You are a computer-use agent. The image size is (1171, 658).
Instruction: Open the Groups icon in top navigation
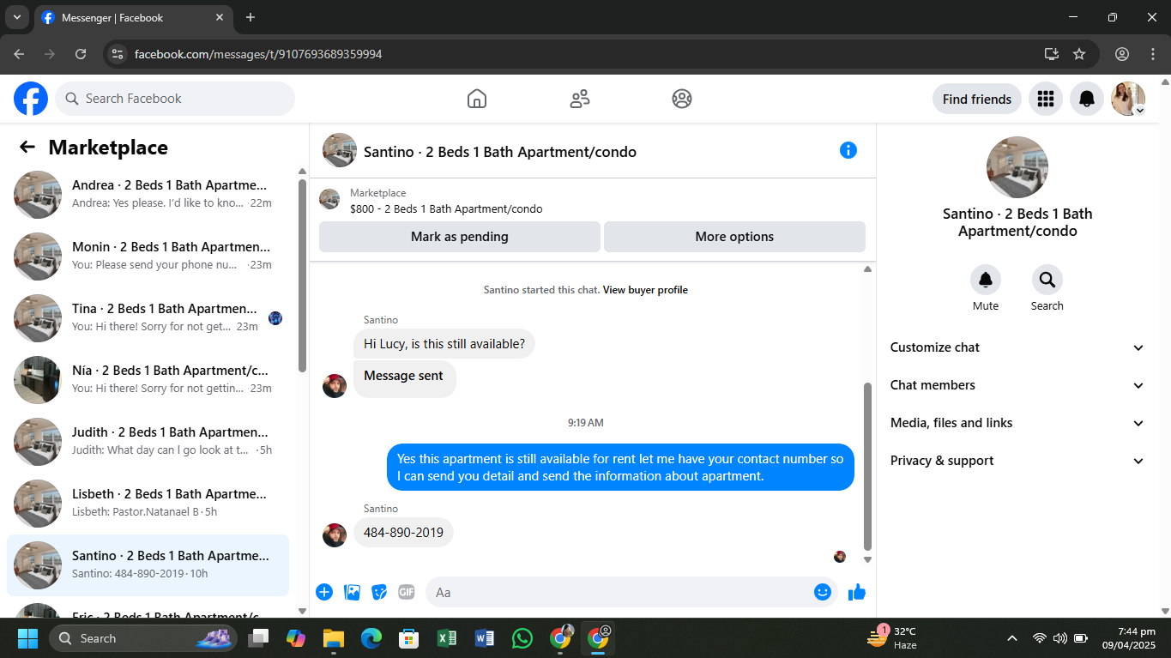click(x=682, y=99)
